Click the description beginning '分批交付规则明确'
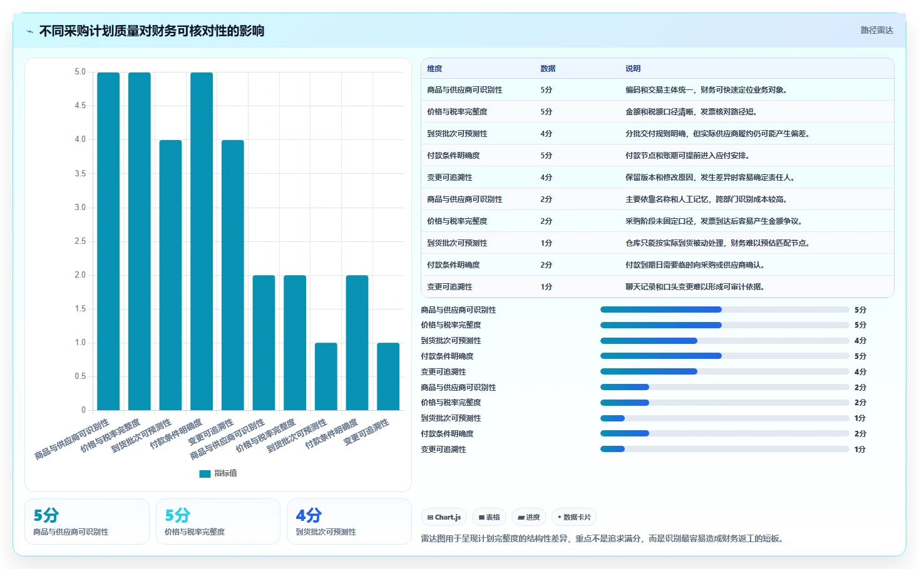919x569 pixels. [717, 134]
